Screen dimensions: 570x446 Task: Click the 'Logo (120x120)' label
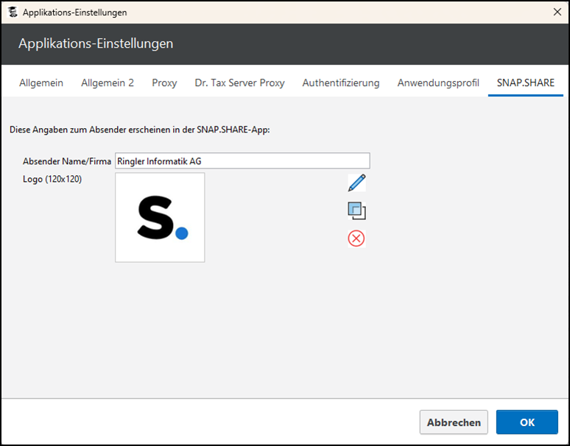click(x=52, y=179)
